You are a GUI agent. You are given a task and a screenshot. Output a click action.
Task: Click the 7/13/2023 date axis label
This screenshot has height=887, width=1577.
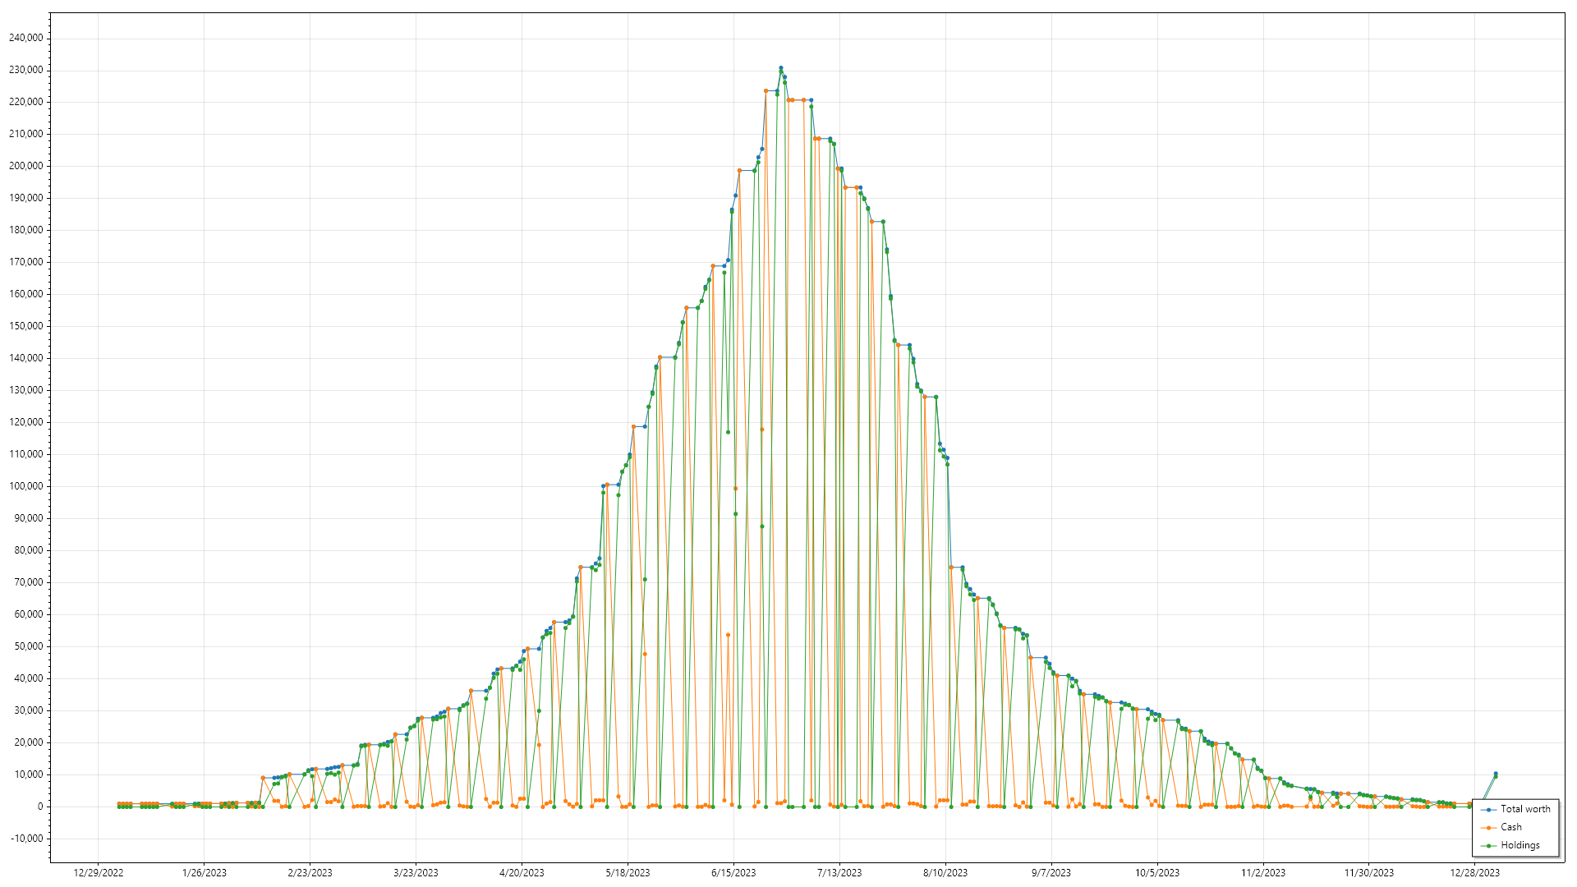839,873
